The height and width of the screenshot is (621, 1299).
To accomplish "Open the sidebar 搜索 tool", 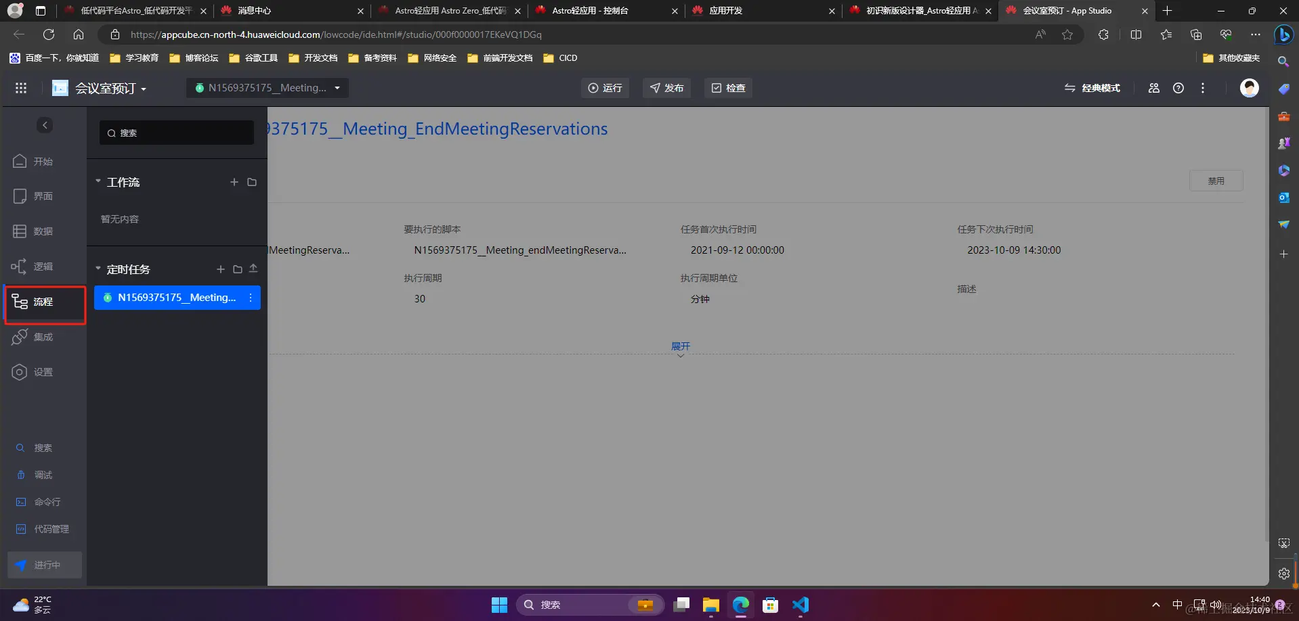I will (34, 448).
